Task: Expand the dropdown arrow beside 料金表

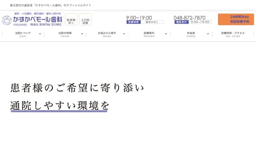Action: (x=208, y=34)
